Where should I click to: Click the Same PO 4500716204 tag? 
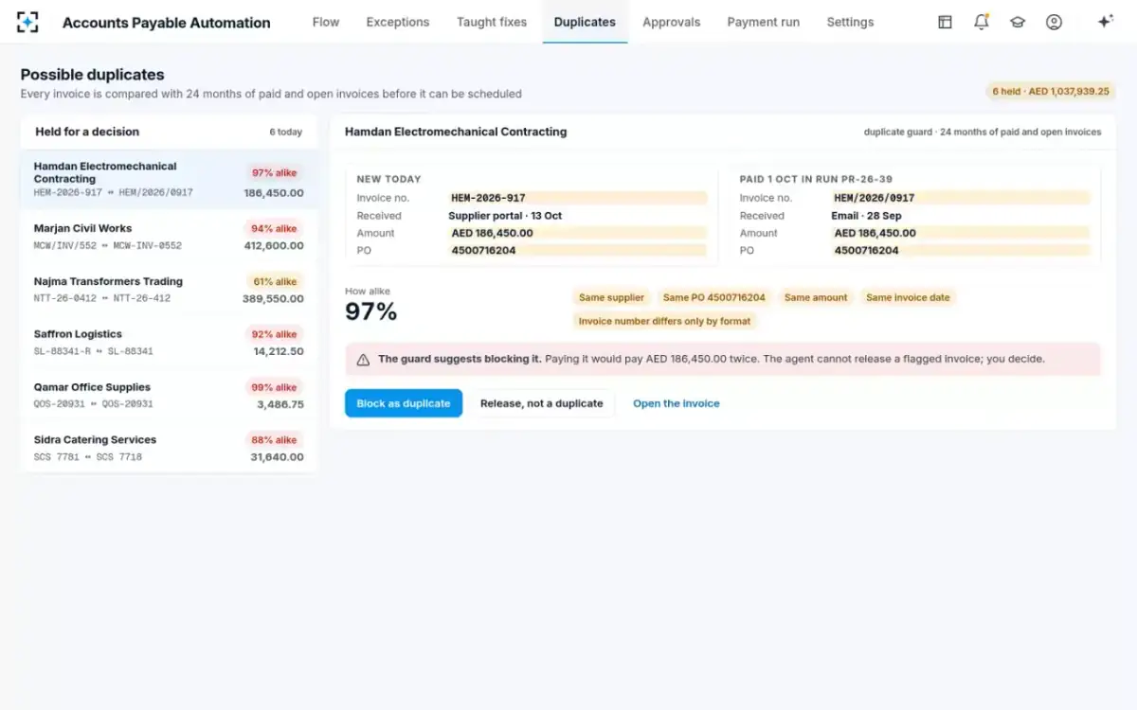[714, 297]
